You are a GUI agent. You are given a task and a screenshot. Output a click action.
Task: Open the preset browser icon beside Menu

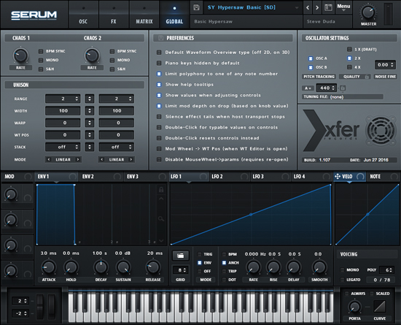[328, 7]
